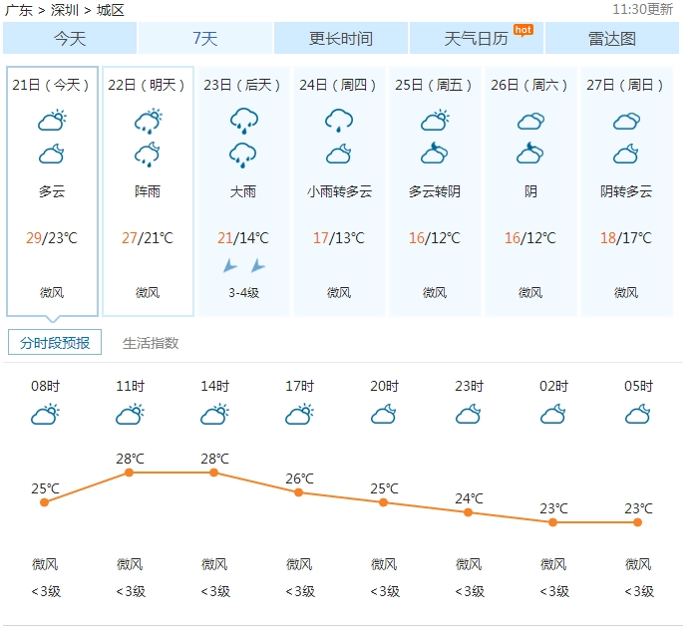
Task: Click the 28℃ point at 11时 on chart
Action: tap(129, 473)
